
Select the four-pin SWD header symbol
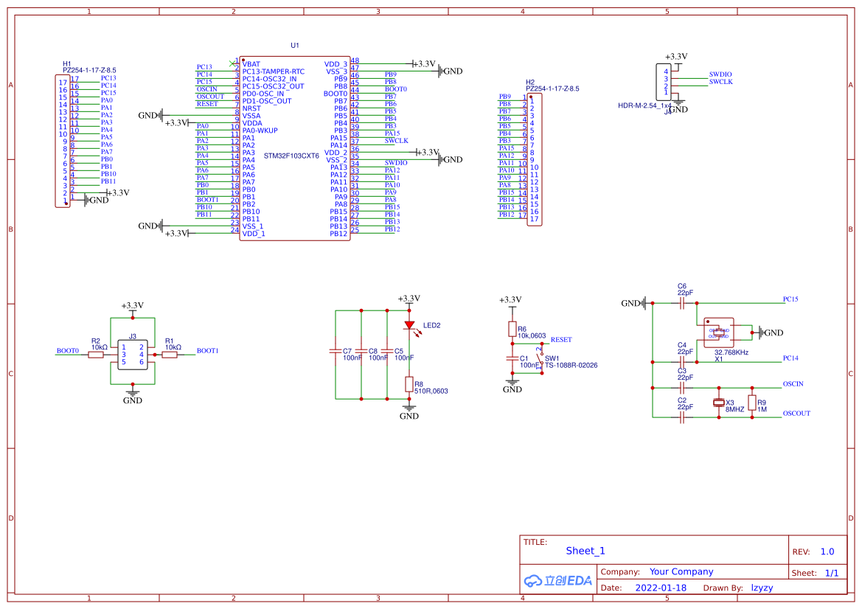pyautogui.click(x=664, y=82)
